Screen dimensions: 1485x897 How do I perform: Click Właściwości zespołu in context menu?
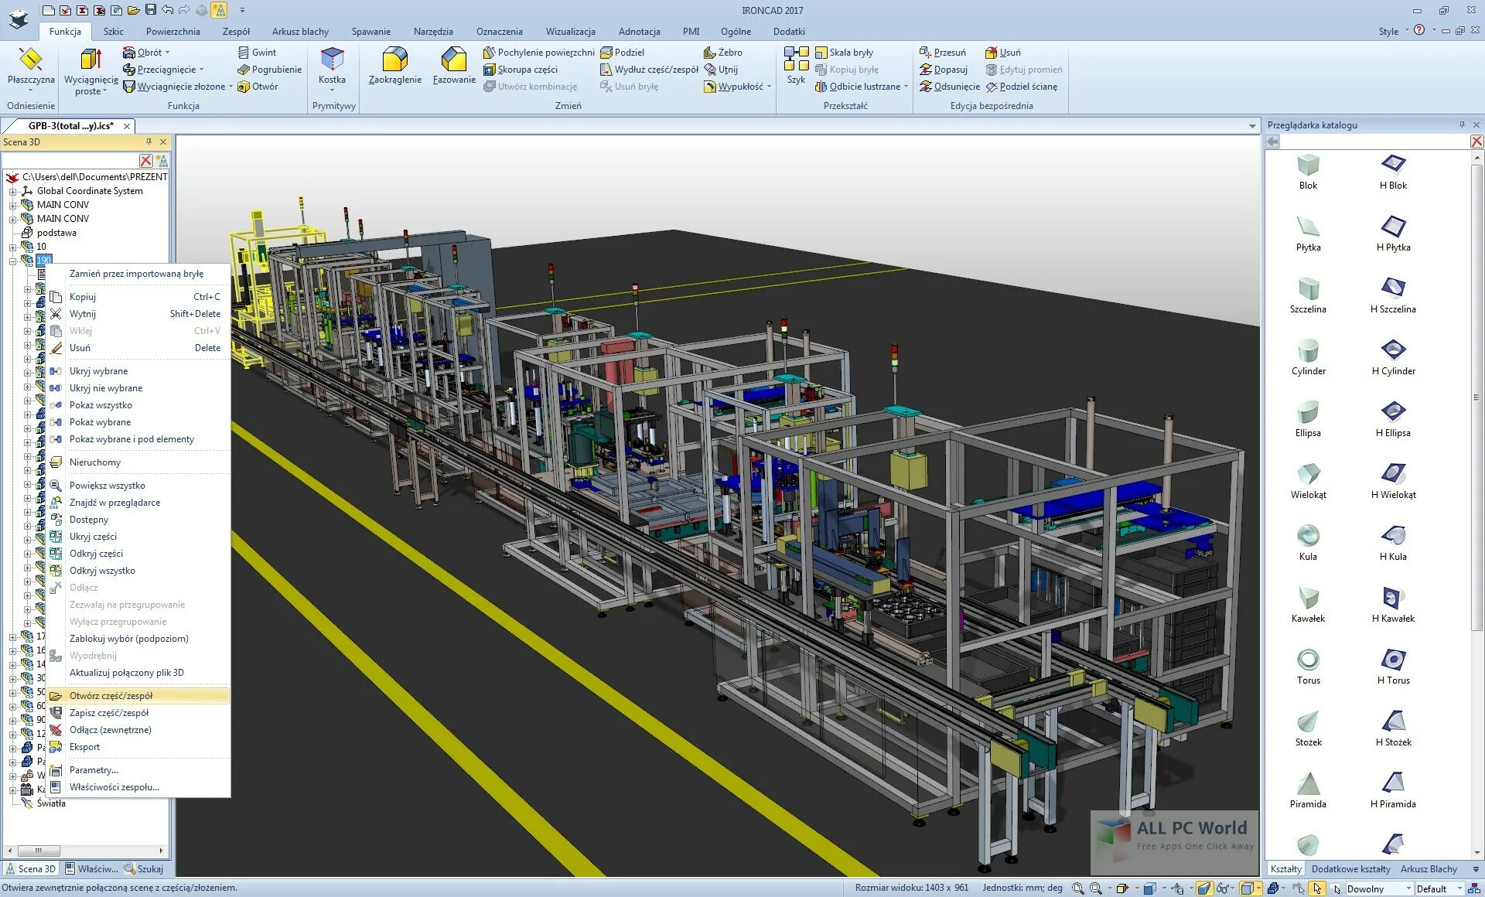click(114, 787)
